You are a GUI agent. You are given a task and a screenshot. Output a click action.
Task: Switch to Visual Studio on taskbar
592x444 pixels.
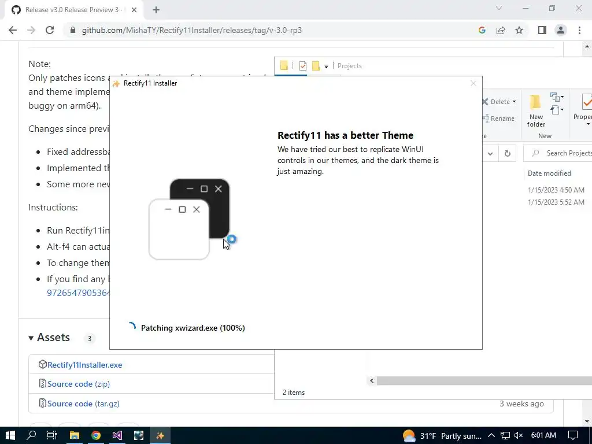point(117,435)
